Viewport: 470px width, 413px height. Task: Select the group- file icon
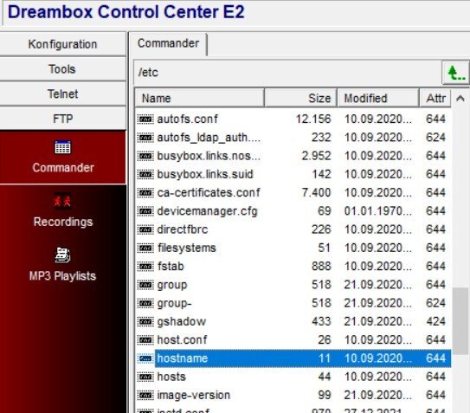click(x=145, y=304)
